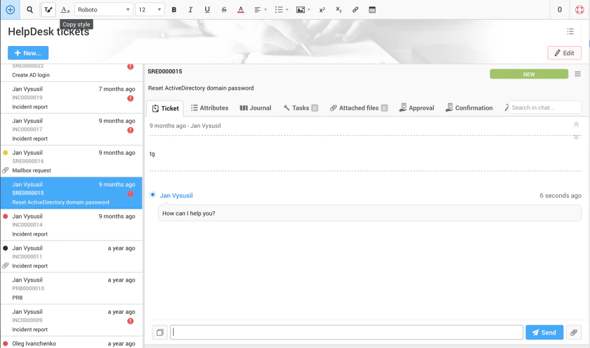This screenshot has height=348, width=590.
Task: Click the Edit button
Action: coord(564,53)
